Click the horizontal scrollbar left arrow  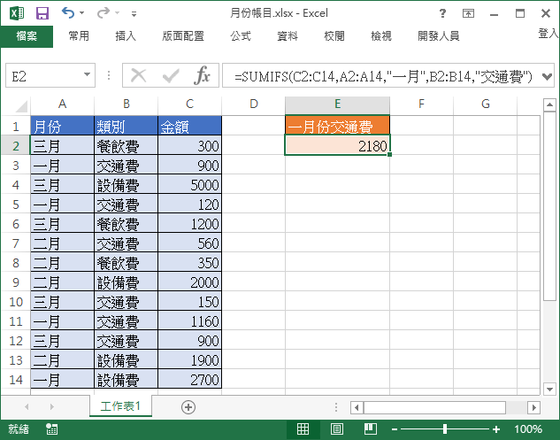click(357, 407)
